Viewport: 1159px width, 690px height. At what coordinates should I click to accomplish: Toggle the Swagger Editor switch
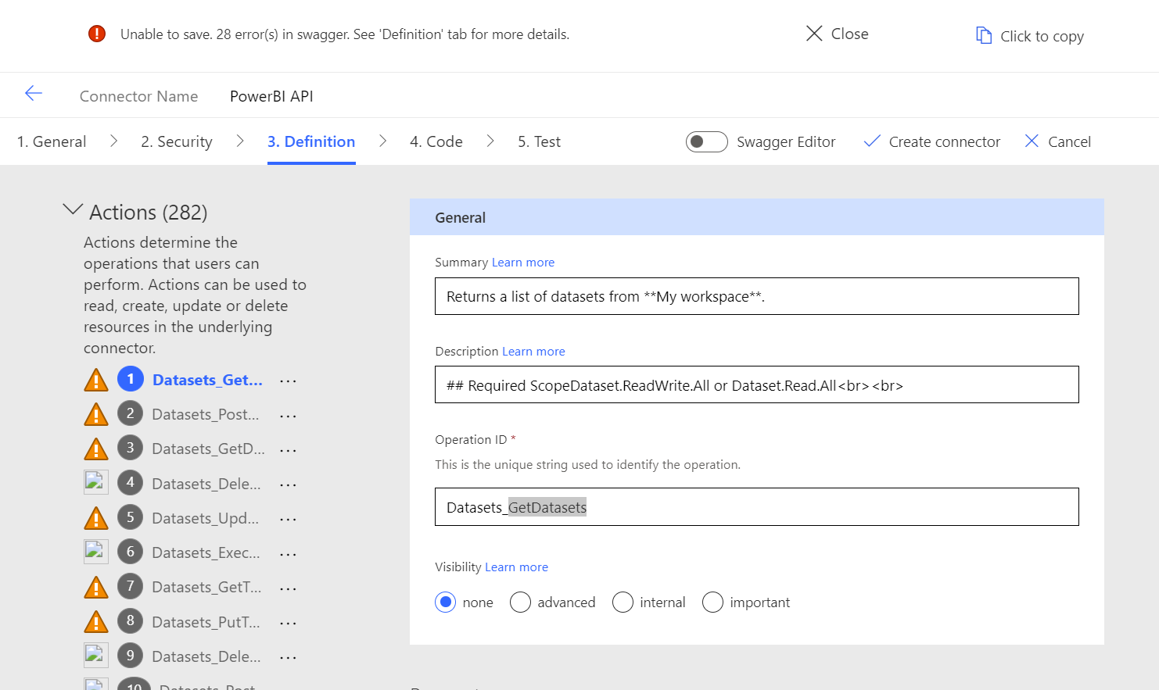pos(707,141)
